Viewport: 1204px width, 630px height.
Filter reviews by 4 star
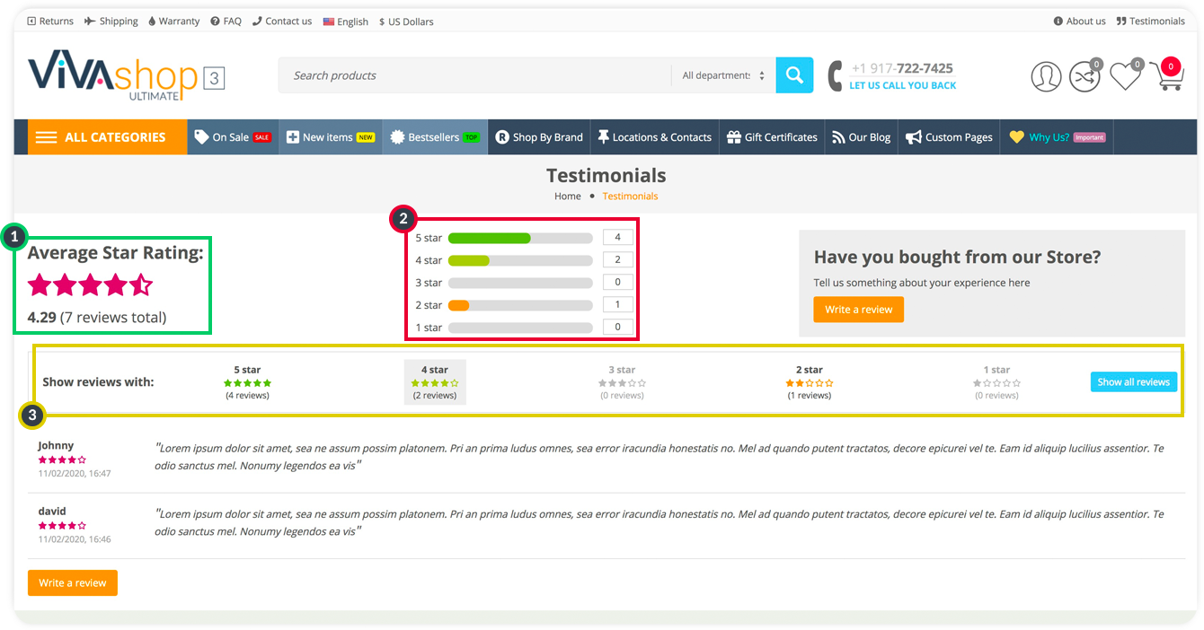[435, 381]
